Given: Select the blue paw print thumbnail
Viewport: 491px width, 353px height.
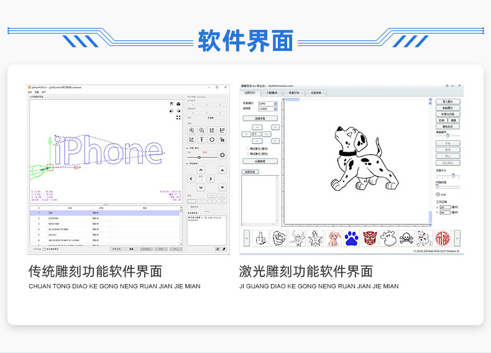Looking at the screenshot, I should click(x=352, y=239).
